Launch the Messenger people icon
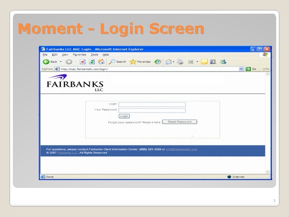 [x=223, y=61]
